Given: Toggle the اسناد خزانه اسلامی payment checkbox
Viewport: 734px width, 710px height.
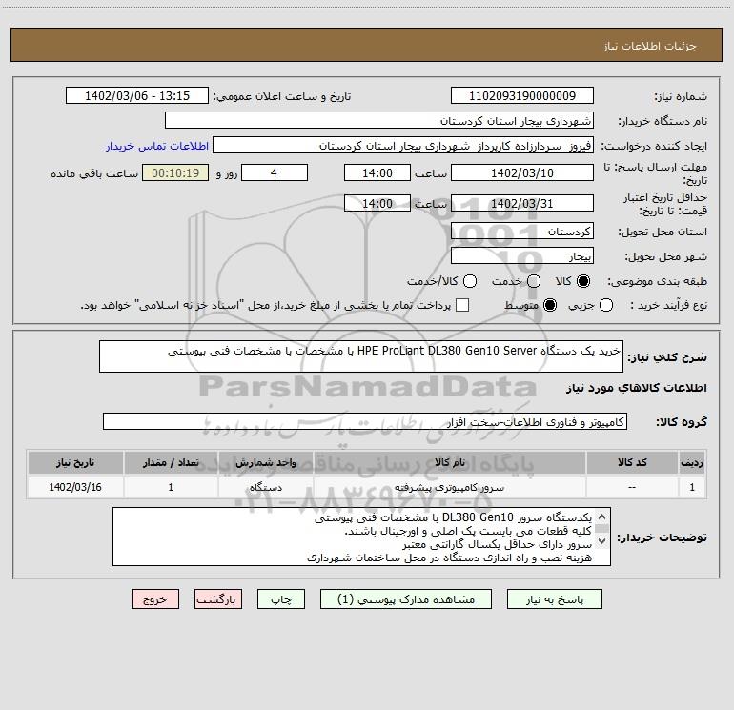Looking at the screenshot, I should pos(462,305).
